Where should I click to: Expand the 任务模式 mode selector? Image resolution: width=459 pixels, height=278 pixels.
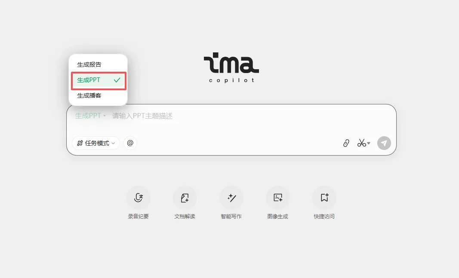[x=96, y=143]
